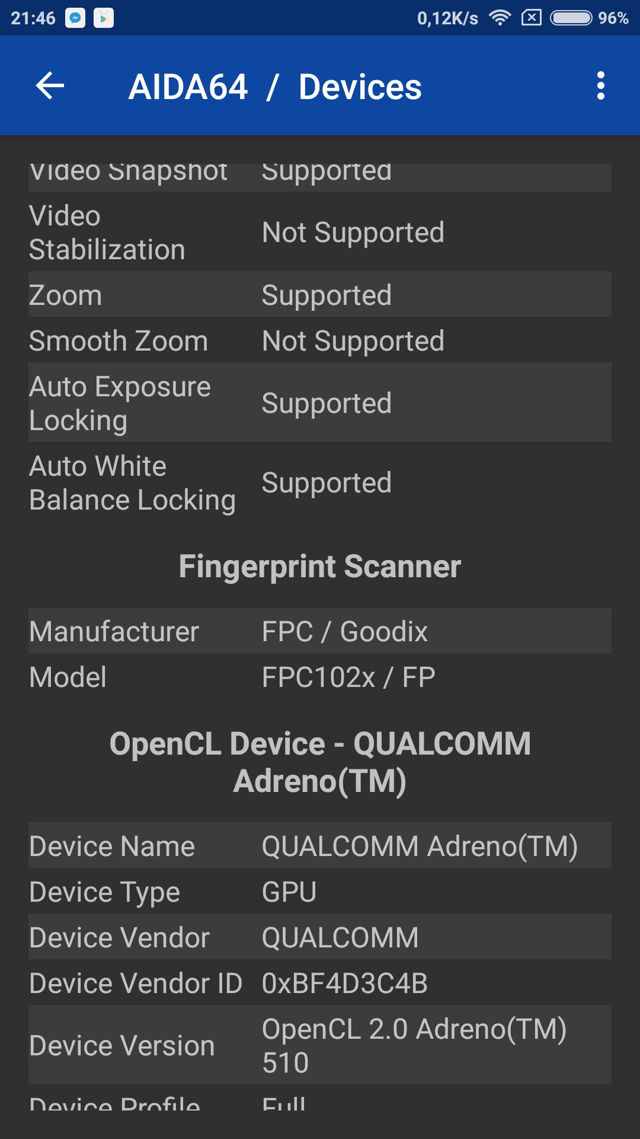Select the fingerprint Manufacturer row

click(320, 631)
